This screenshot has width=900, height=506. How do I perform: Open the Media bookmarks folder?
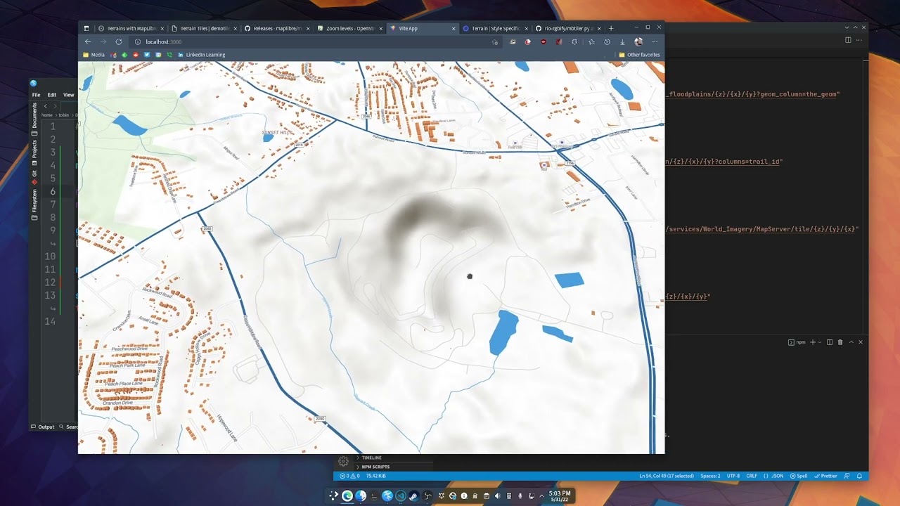94,55
